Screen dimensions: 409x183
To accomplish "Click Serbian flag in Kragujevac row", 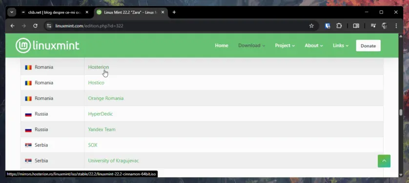I will point(28,161).
